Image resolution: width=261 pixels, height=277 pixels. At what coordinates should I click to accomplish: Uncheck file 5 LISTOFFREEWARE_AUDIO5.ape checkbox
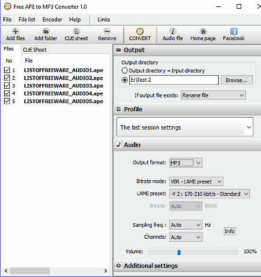coord(7,101)
